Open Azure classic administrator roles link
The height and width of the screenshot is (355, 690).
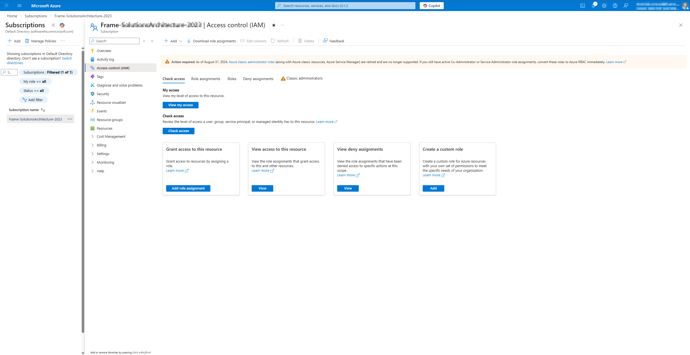[x=251, y=62]
